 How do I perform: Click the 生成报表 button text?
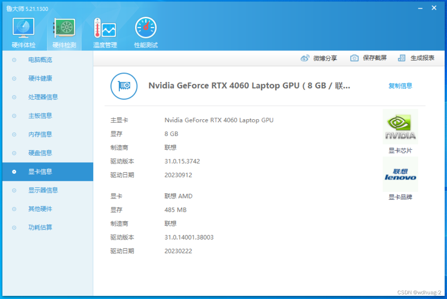click(x=422, y=58)
